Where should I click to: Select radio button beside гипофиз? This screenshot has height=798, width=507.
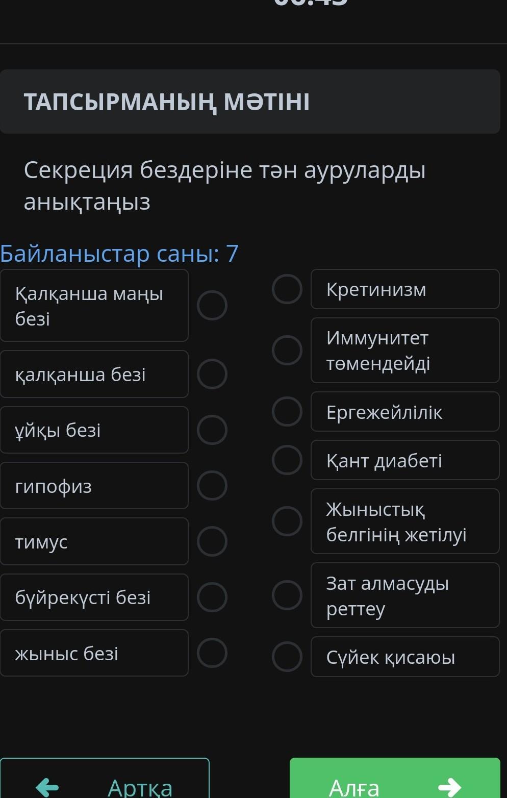pyautogui.click(x=212, y=485)
